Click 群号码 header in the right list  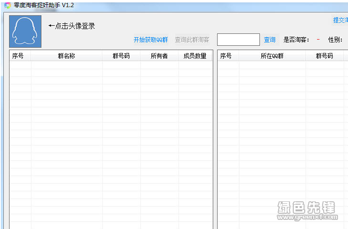tap(324, 56)
